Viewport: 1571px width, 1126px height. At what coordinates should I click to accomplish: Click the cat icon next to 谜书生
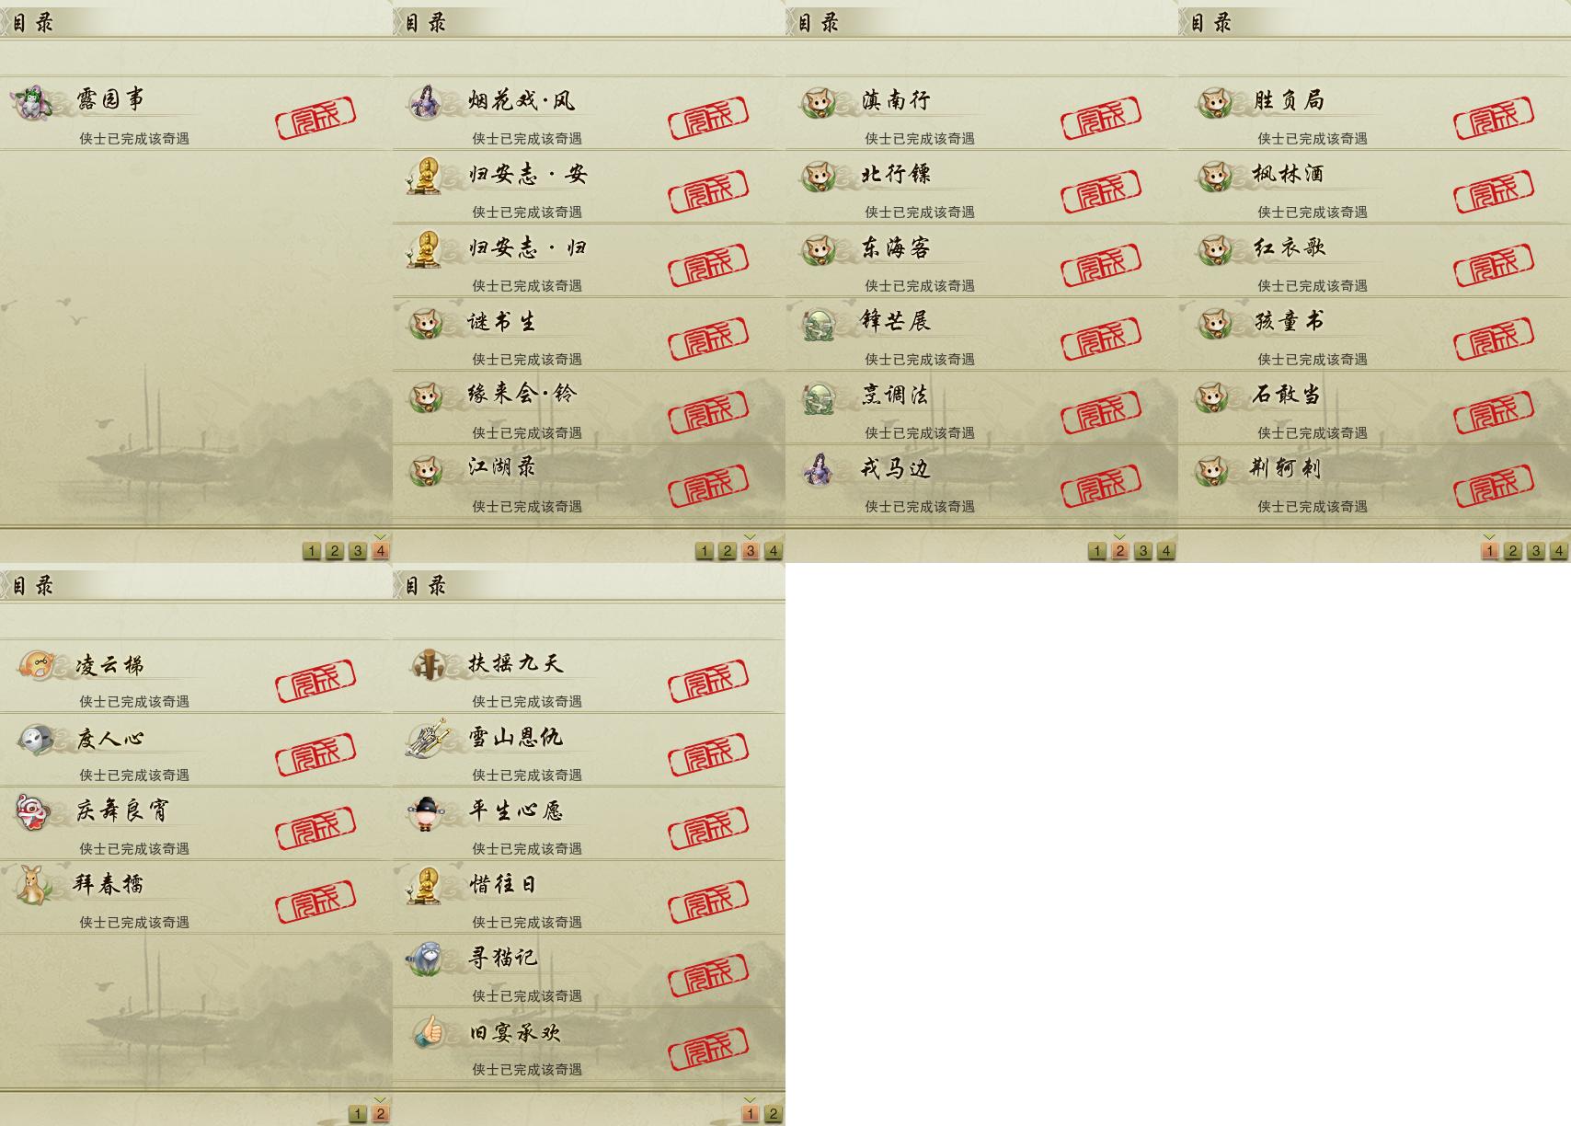425,323
